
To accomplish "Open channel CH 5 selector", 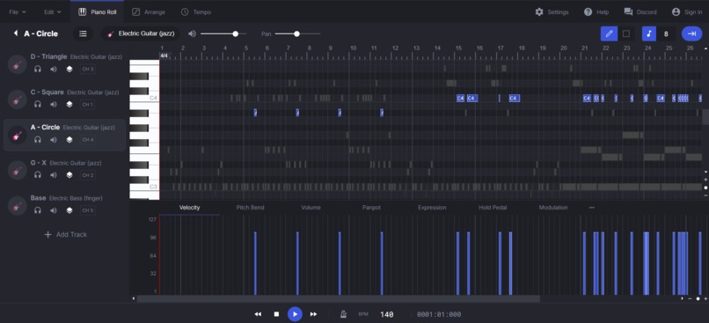I will (x=88, y=210).
